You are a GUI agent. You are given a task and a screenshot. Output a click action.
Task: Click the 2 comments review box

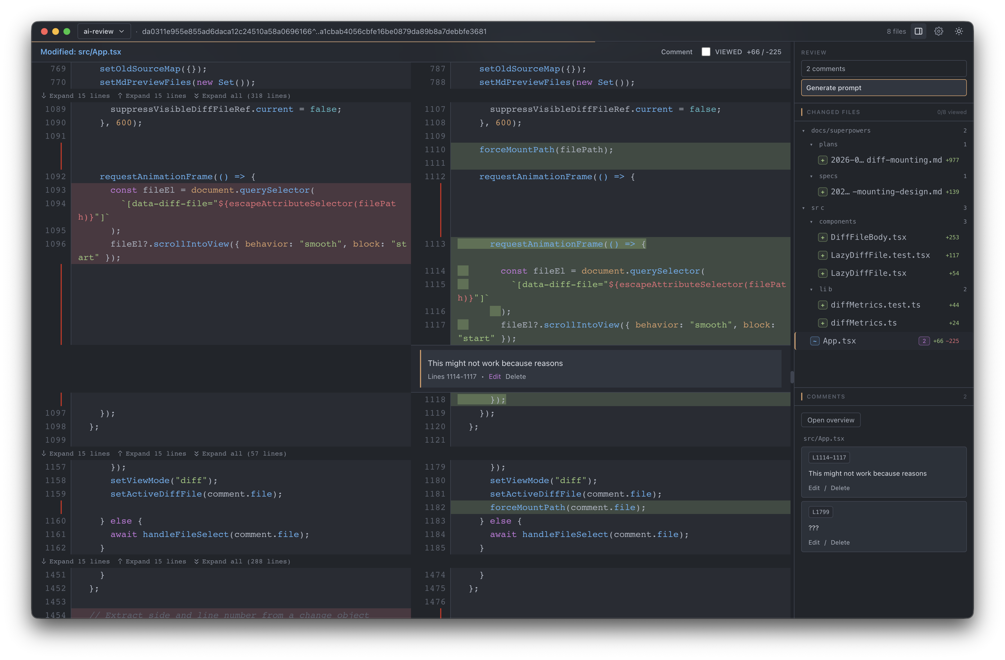(883, 69)
